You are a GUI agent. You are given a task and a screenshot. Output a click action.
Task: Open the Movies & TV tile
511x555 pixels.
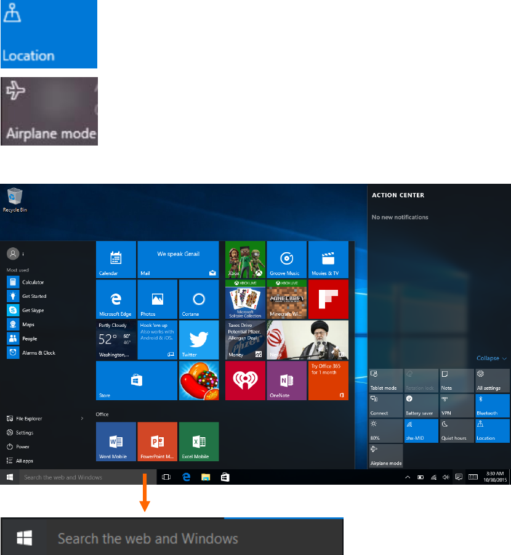click(x=328, y=260)
